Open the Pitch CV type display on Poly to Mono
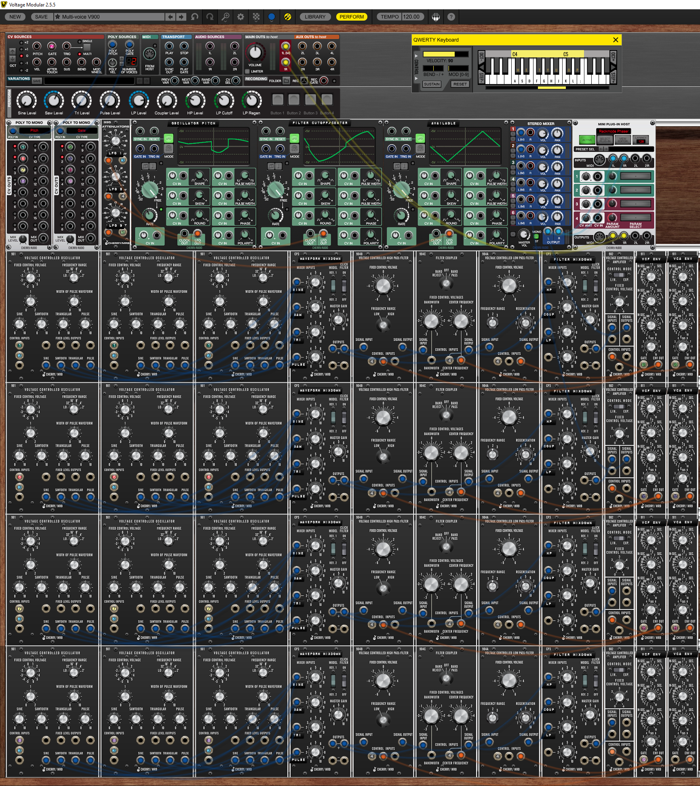Screen dimensions: 700x786 [35, 131]
